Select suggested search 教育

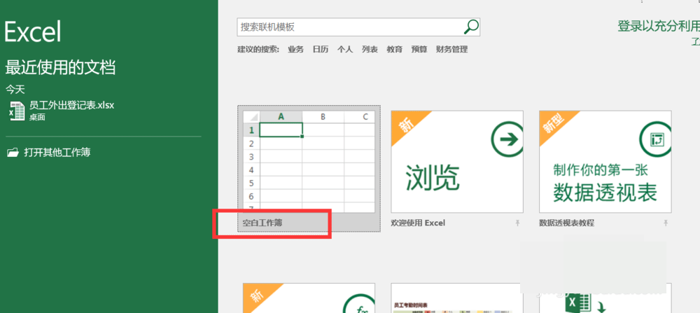coord(395,50)
